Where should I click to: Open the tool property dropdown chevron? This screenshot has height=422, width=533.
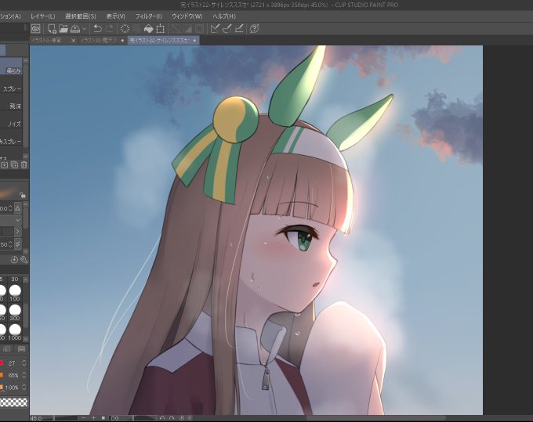click(18, 220)
